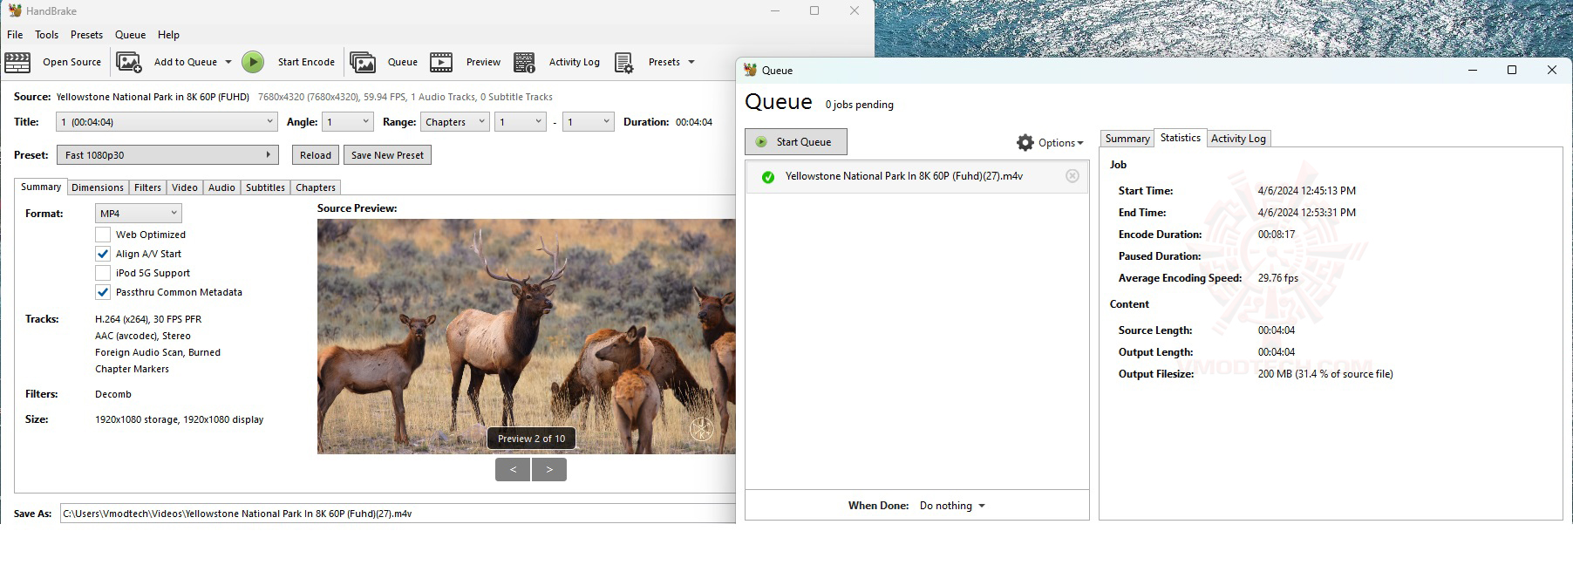This screenshot has height=565, width=1573.
Task: Open the Angle dropdown
Action: coord(347,122)
